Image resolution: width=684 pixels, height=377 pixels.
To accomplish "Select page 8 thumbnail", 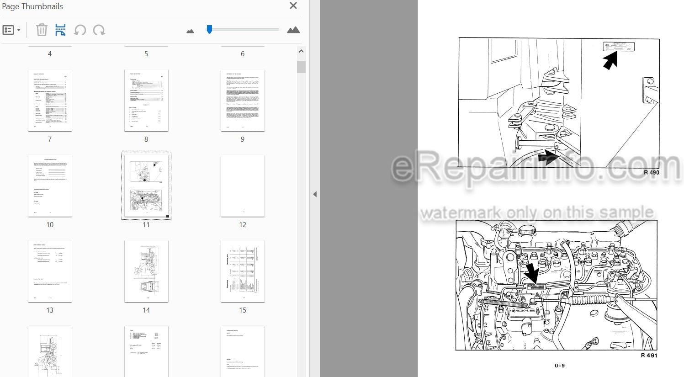I will [146, 101].
